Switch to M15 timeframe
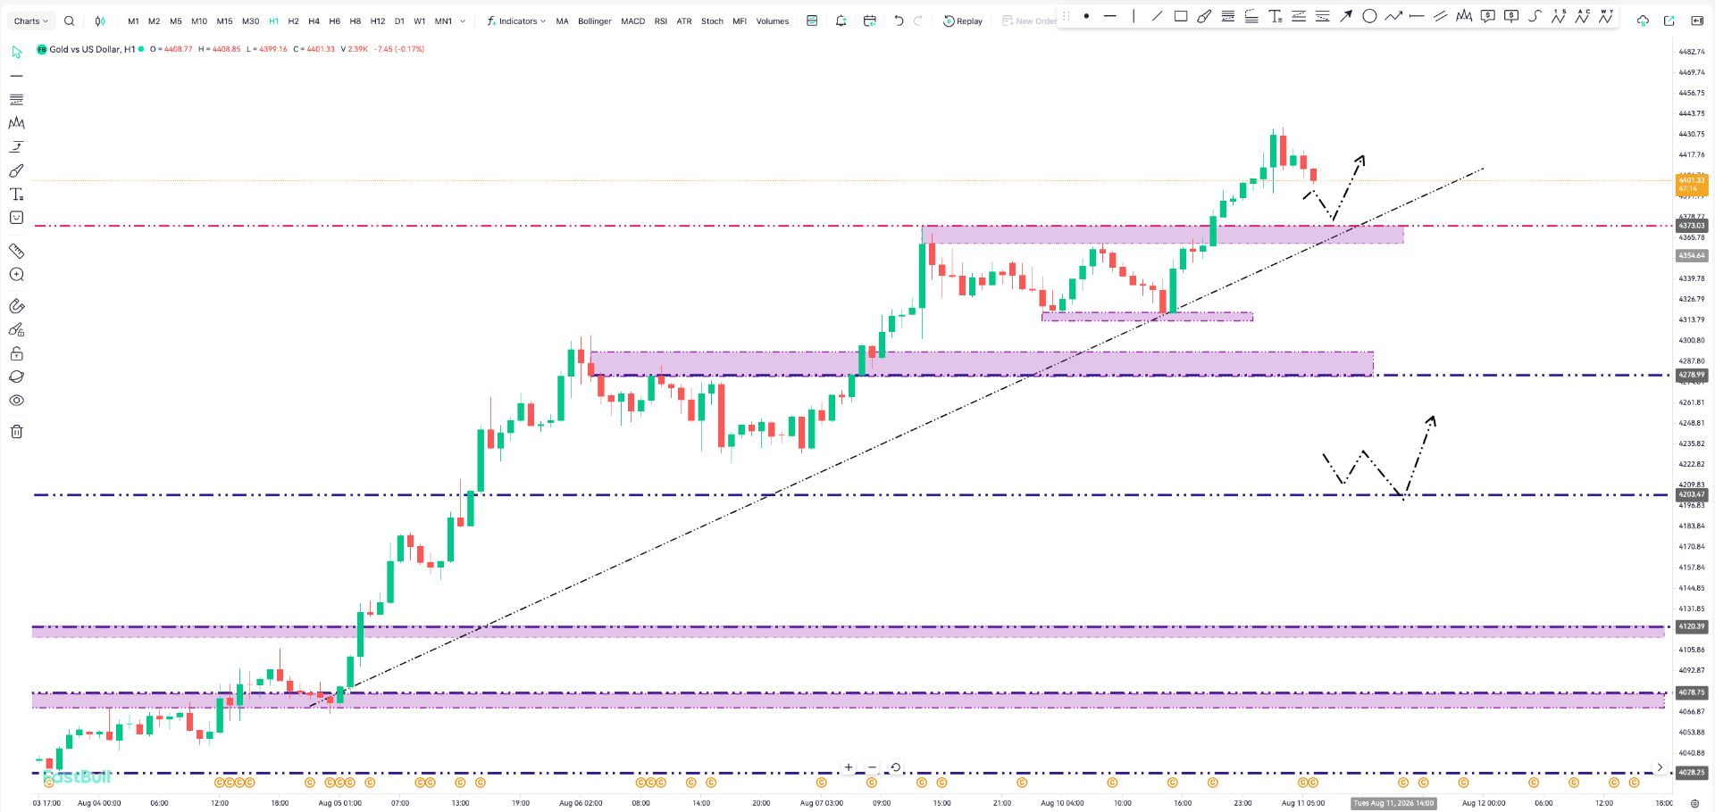1715x812 pixels. tap(224, 21)
